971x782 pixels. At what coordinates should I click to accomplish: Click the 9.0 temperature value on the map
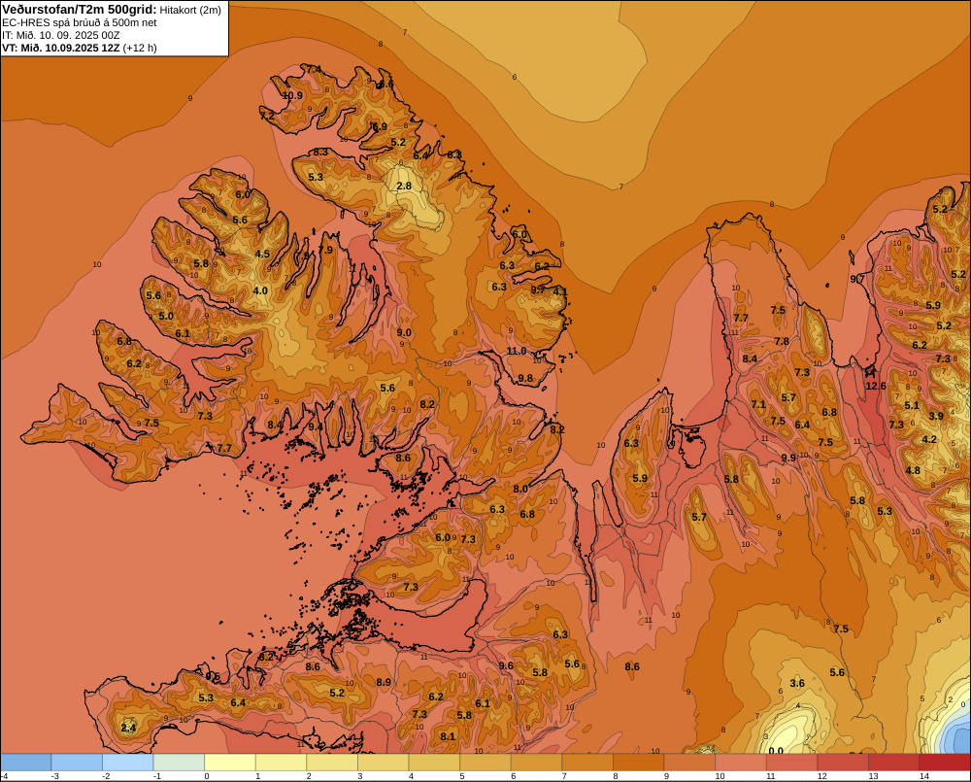pos(404,333)
